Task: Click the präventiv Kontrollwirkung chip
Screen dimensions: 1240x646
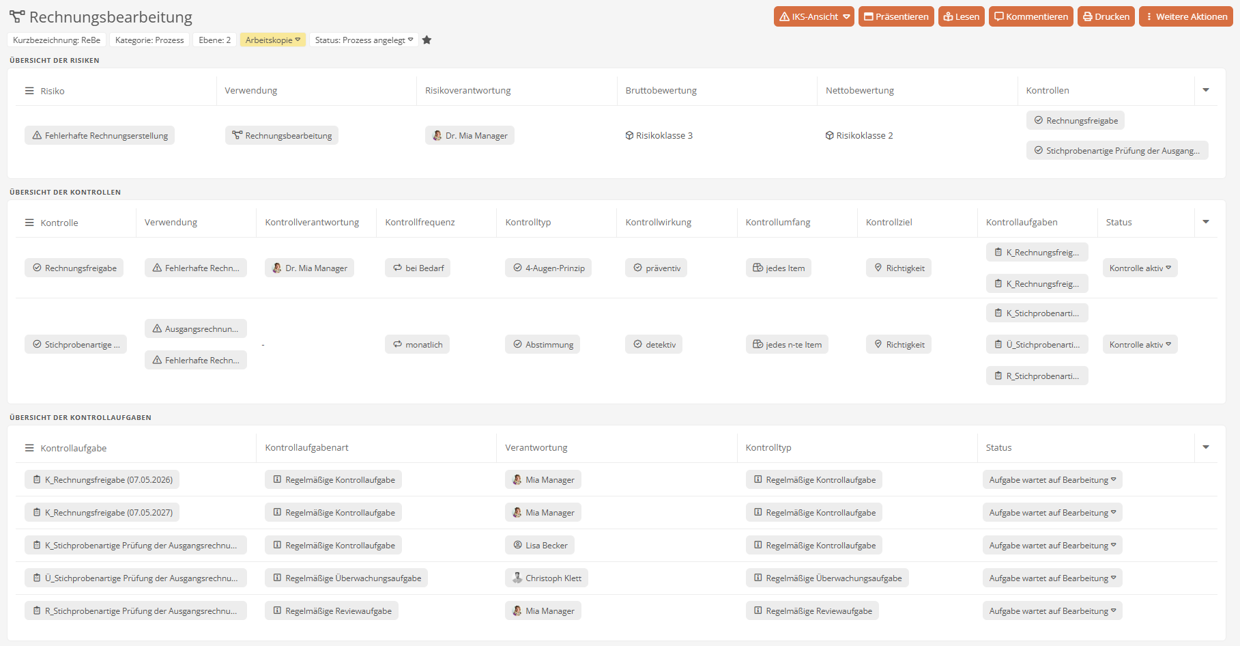Action: coord(656,268)
